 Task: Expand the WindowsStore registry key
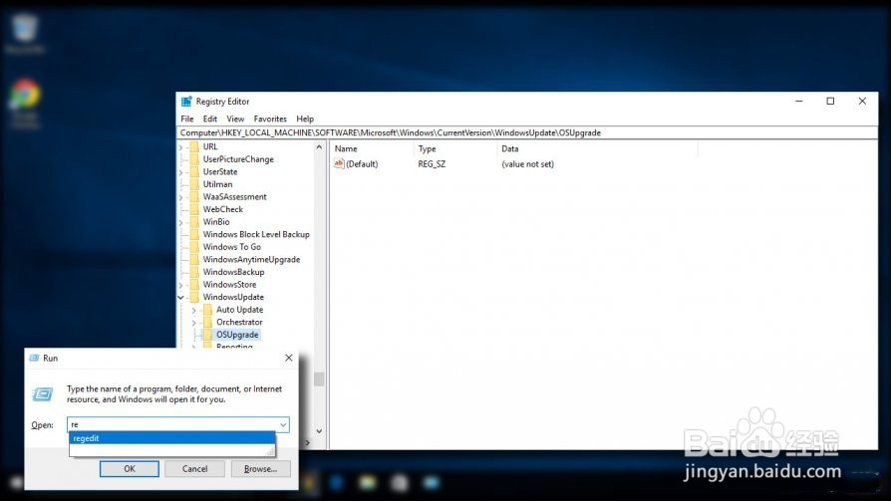(x=181, y=285)
